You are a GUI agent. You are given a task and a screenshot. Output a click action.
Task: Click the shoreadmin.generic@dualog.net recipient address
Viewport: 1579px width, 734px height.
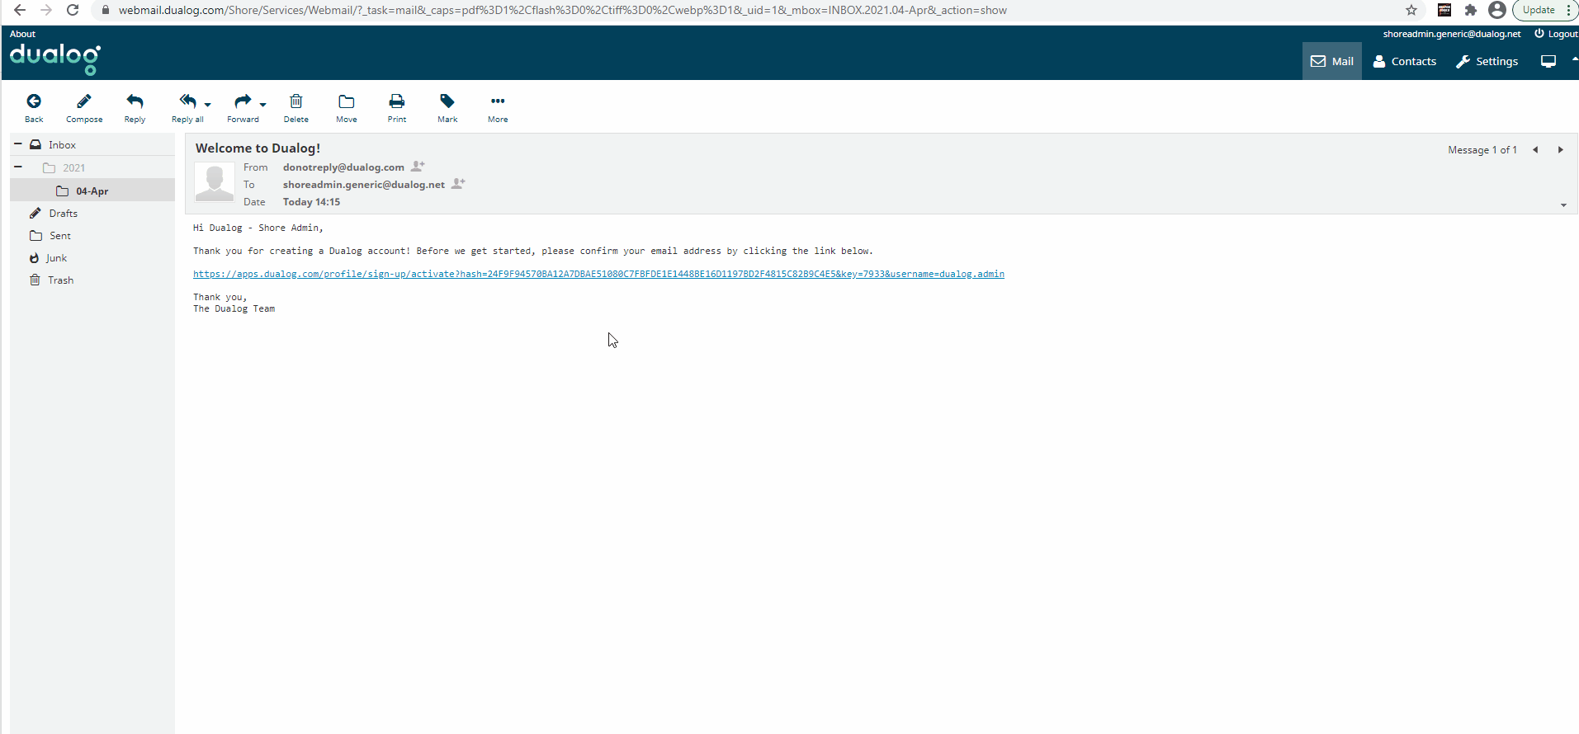pyautogui.click(x=364, y=184)
